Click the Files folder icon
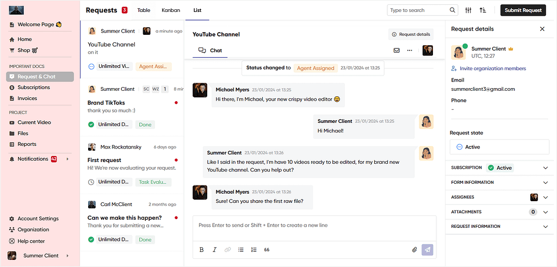Image resolution: width=557 pixels, height=267 pixels. coord(12,134)
